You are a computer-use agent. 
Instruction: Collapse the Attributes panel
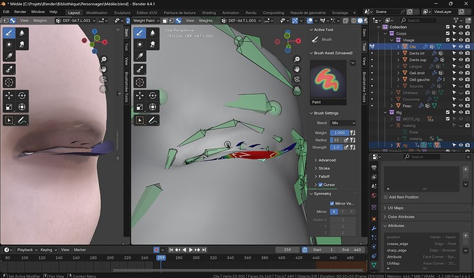click(396, 226)
